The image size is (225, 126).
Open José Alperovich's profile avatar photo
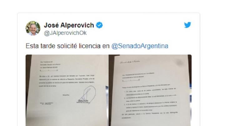click(x=33, y=28)
